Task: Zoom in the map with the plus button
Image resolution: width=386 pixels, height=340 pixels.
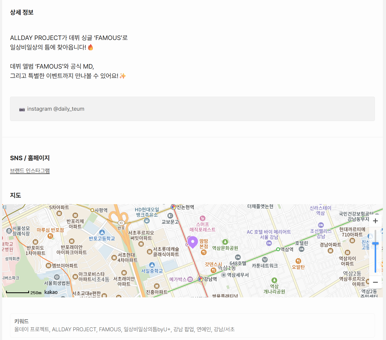Action: coord(375,221)
